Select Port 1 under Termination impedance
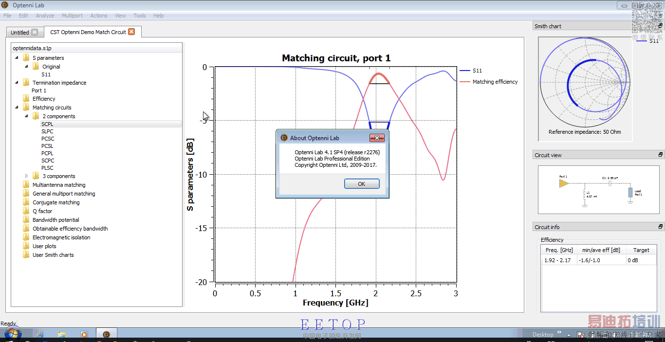665x342 pixels. [x=39, y=90]
